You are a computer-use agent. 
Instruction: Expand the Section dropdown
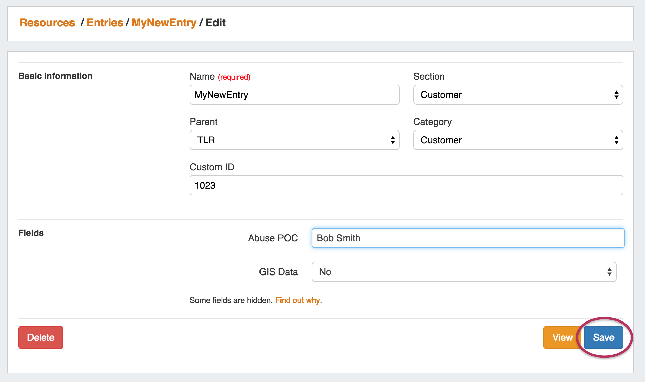(x=518, y=95)
